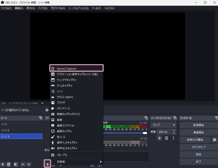The image size is (218, 168).
Task: Choose 画像 source from menu
Action: 76,120
